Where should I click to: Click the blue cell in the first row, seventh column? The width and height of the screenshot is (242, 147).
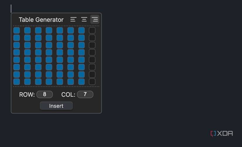(x=81, y=31)
